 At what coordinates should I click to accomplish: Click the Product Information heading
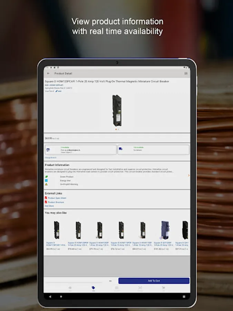(x=57, y=165)
